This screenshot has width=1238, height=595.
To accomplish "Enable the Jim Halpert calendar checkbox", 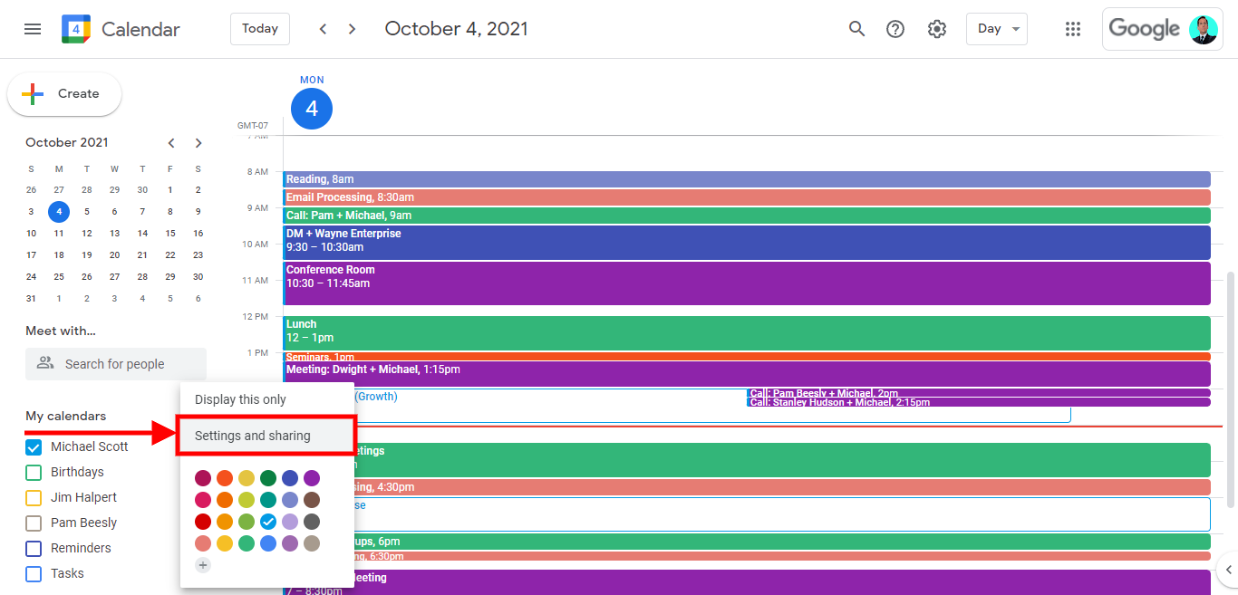I will pos(33,497).
